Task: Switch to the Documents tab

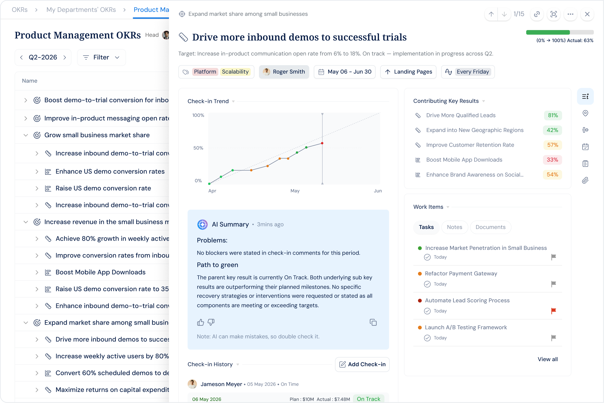Action: [x=491, y=227]
